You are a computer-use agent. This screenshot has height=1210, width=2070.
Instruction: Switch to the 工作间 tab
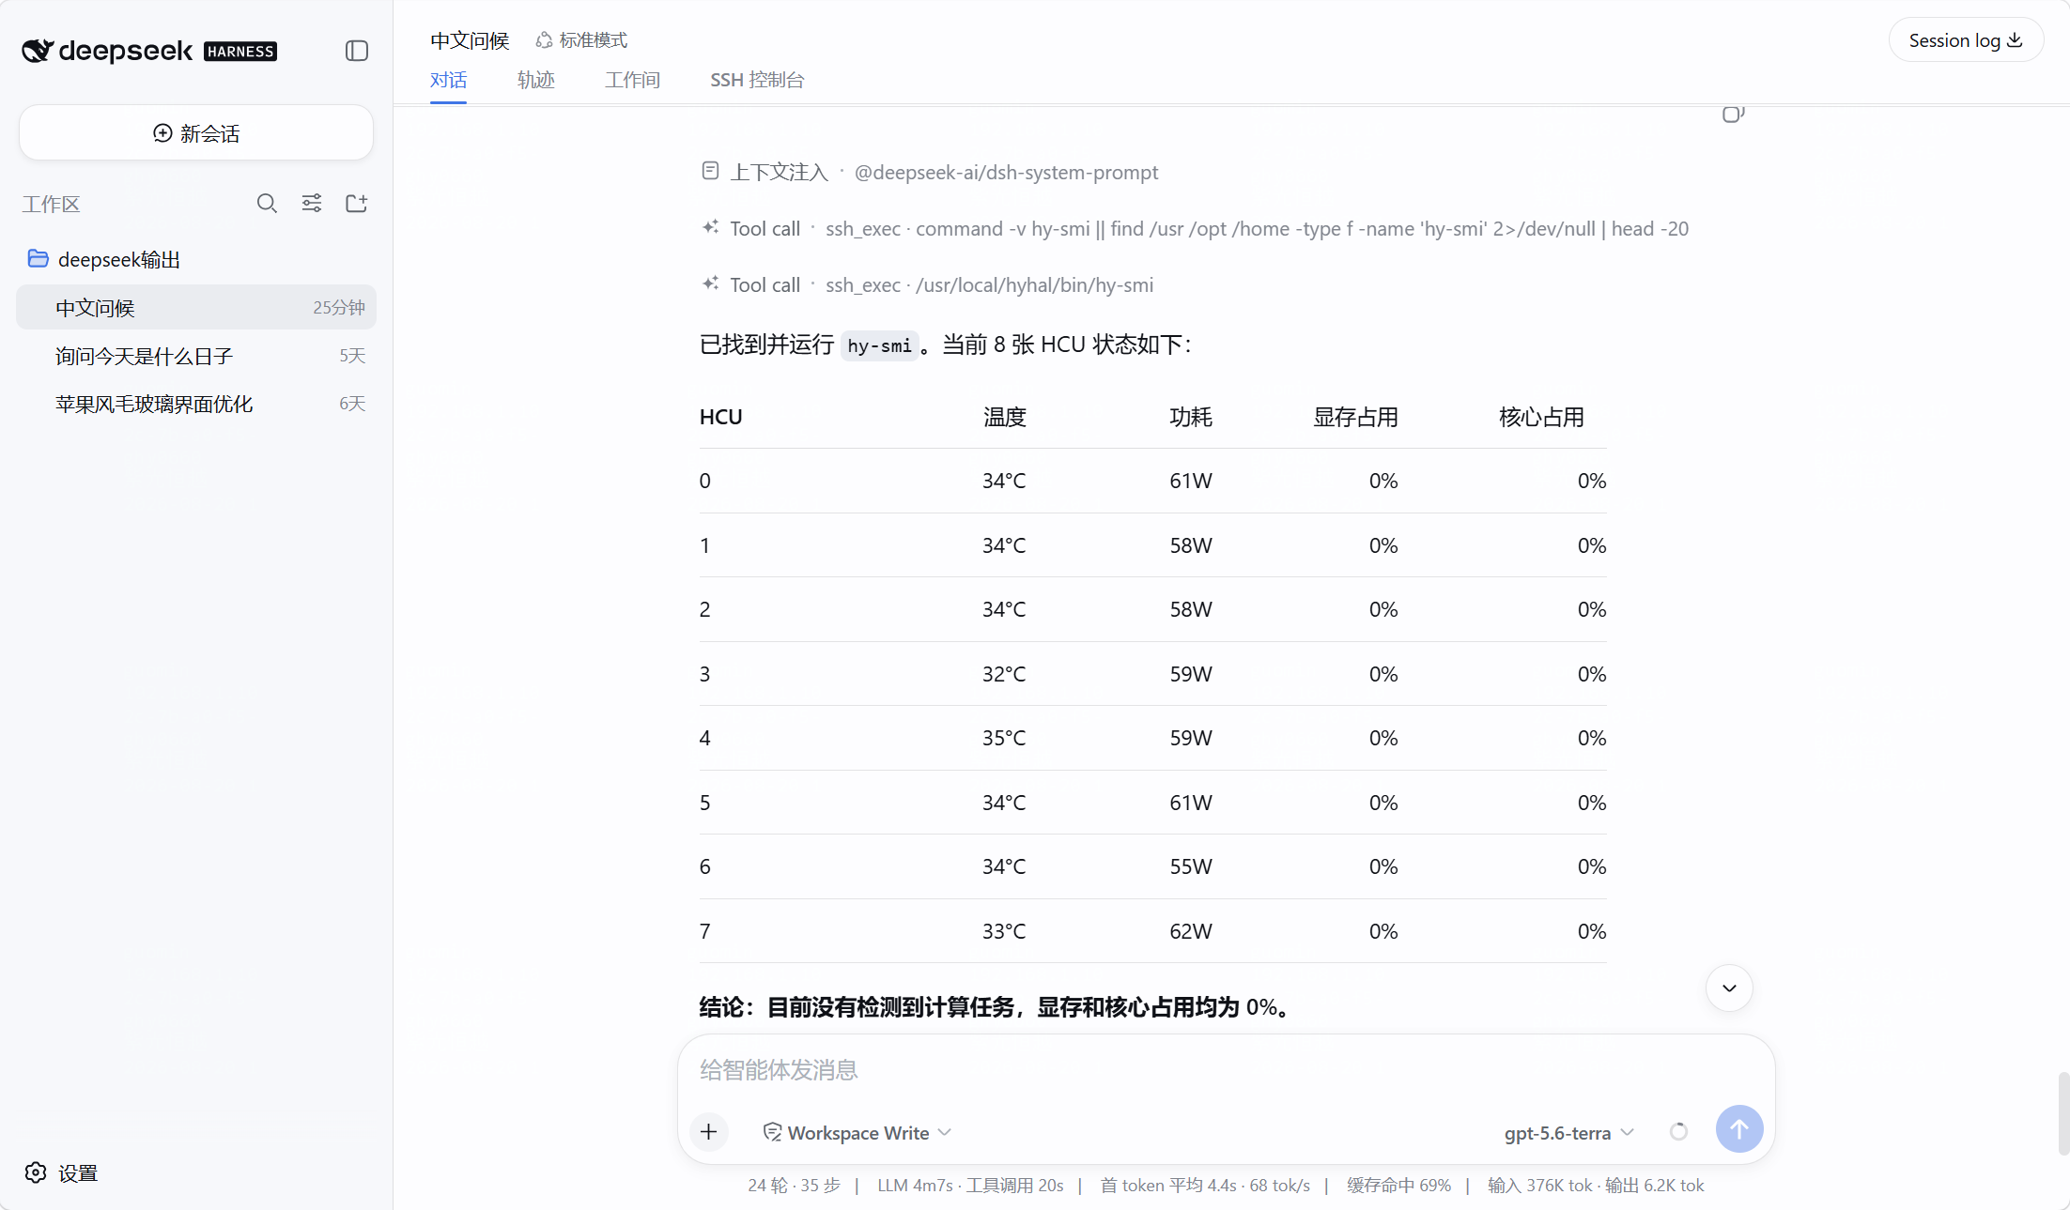633,80
